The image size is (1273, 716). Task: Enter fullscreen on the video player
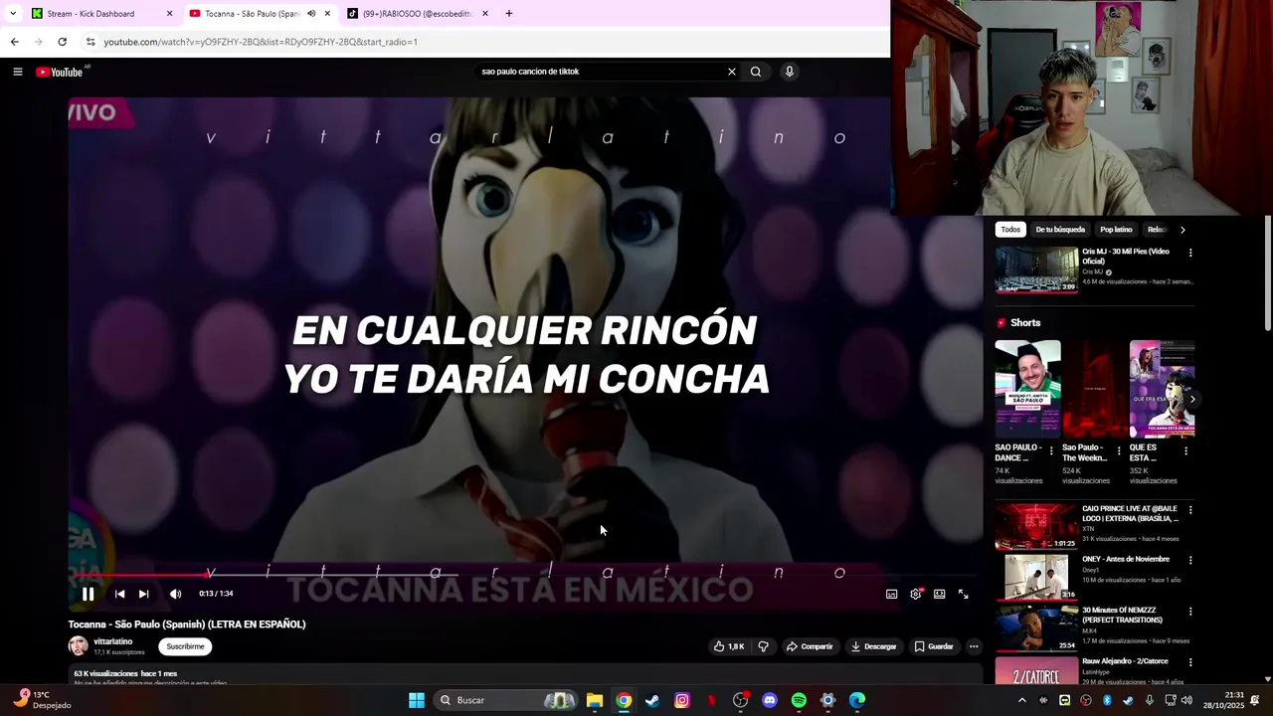[x=963, y=594]
